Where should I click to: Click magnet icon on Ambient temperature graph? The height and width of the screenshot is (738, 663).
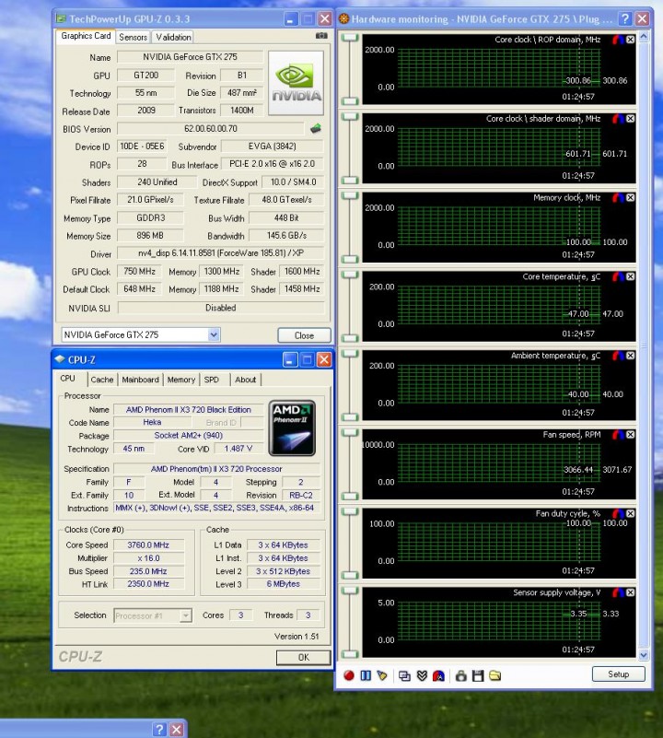[618, 356]
